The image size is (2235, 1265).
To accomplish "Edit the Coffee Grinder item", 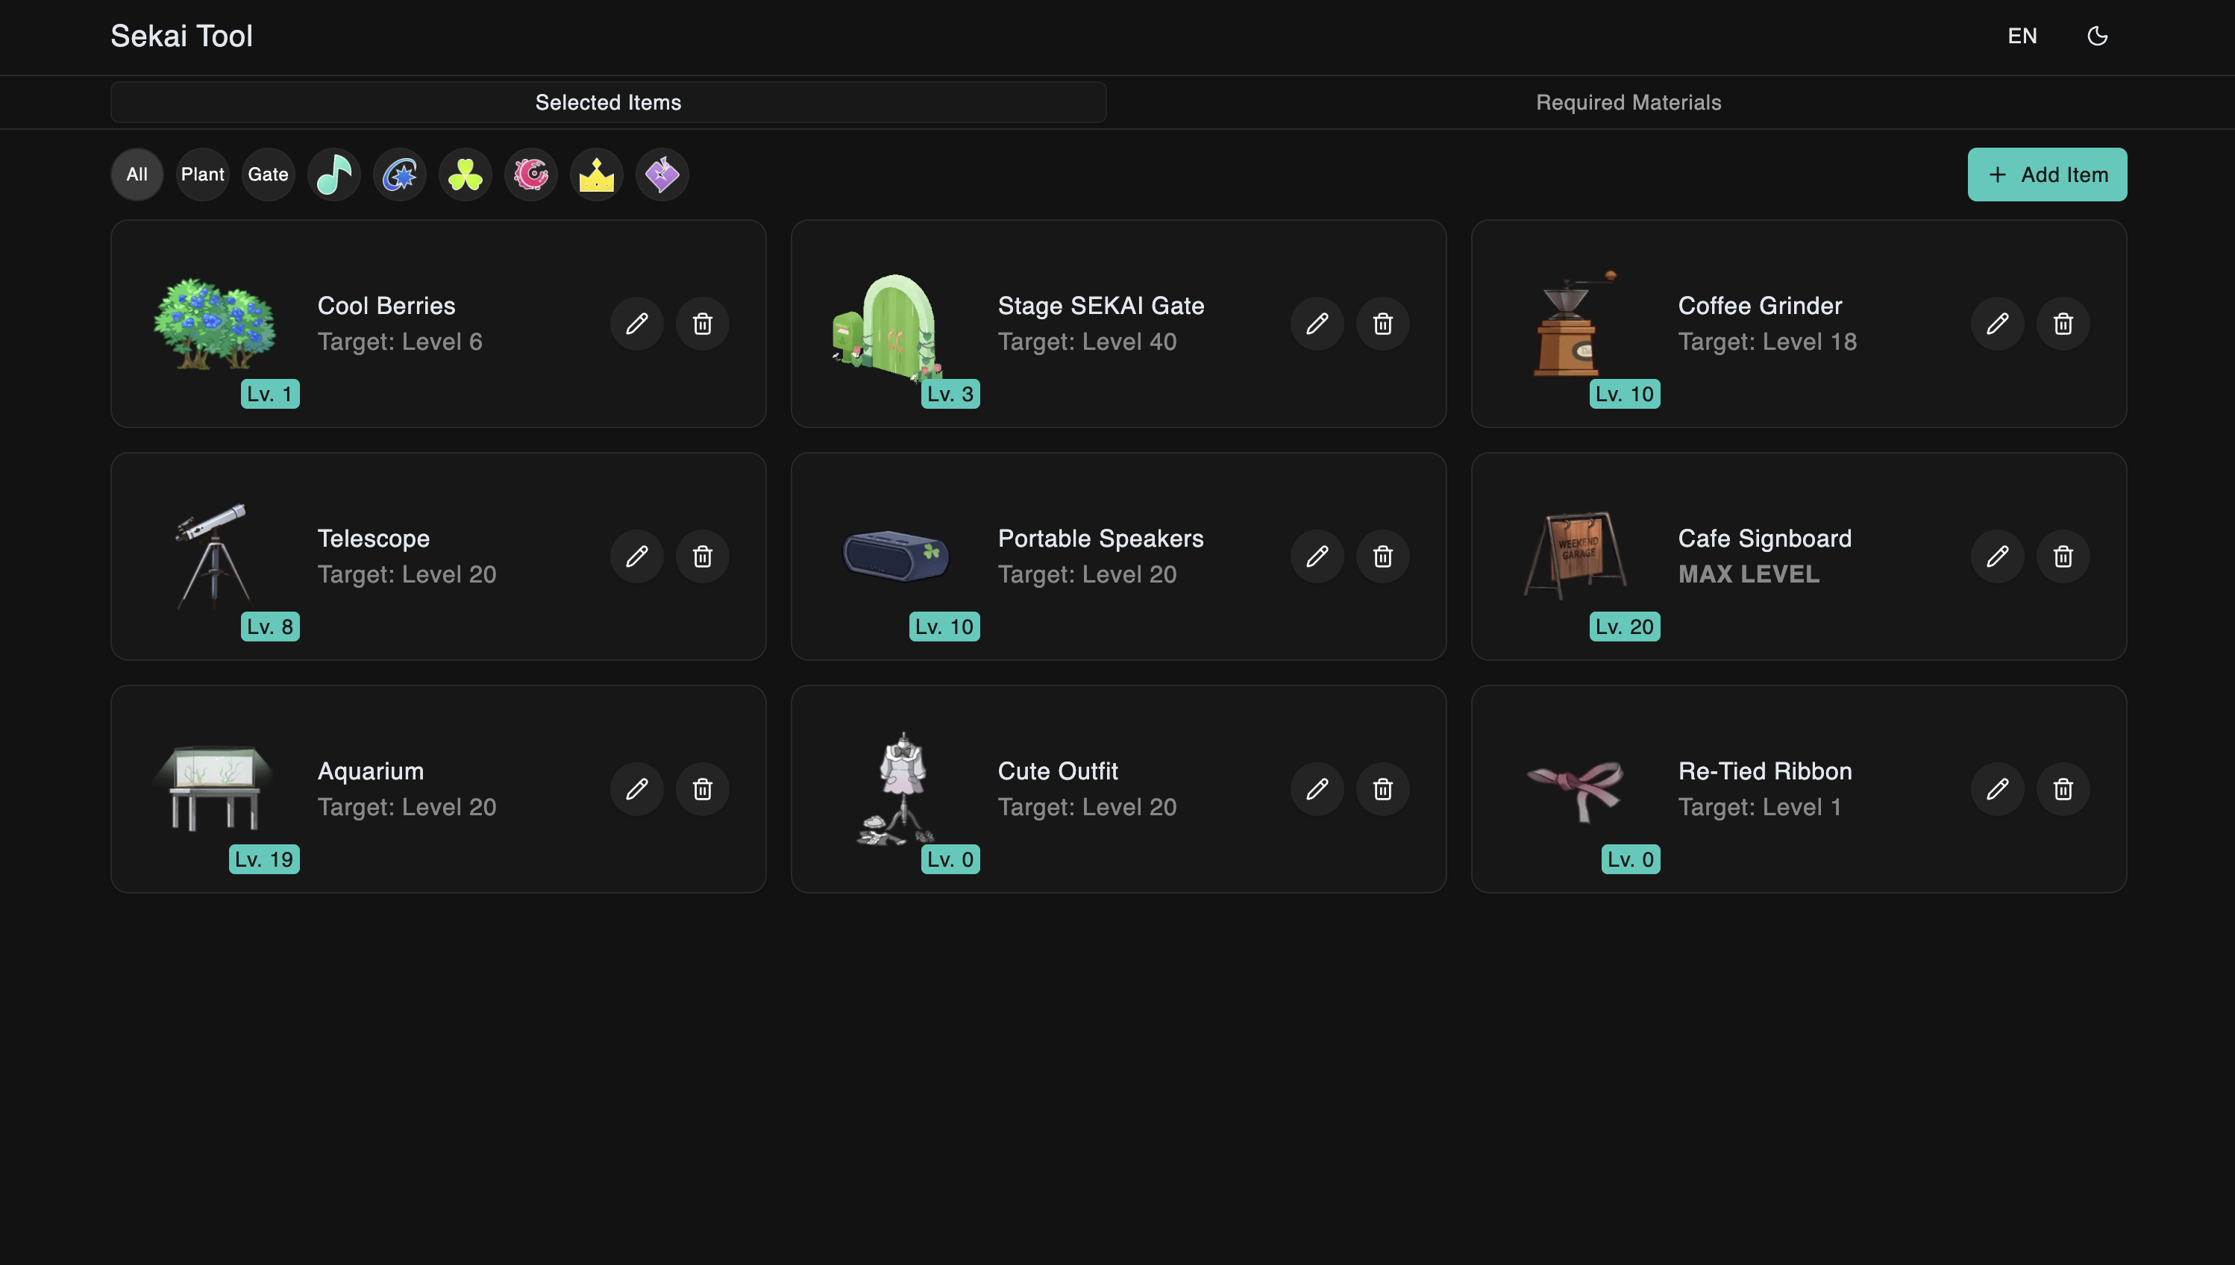I will coord(1998,323).
